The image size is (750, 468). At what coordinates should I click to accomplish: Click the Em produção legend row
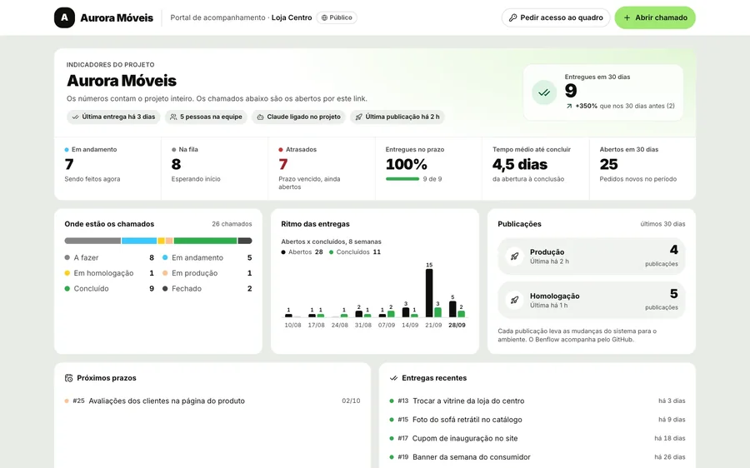point(207,273)
